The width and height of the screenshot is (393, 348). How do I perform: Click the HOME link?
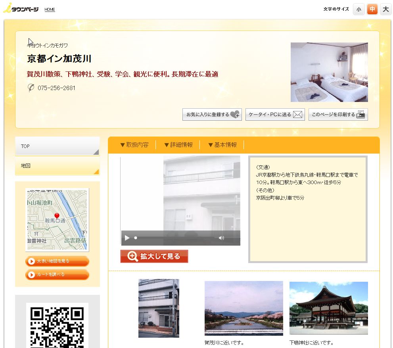click(x=50, y=10)
